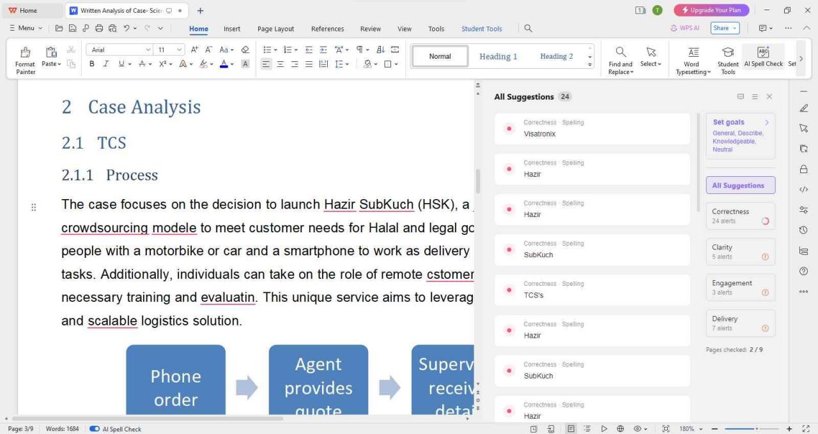Image resolution: width=818 pixels, height=434 pixels.
Task: Click the Format Painter tool
Action: 26,60
